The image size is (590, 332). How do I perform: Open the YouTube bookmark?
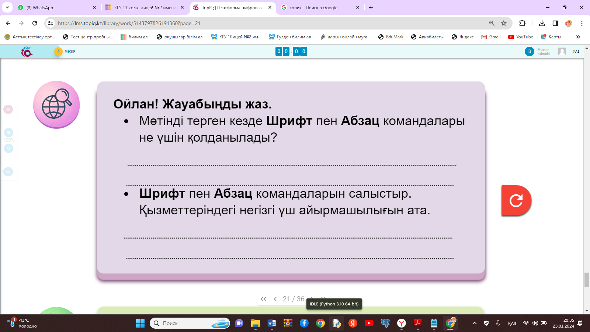tap(520, 37)
